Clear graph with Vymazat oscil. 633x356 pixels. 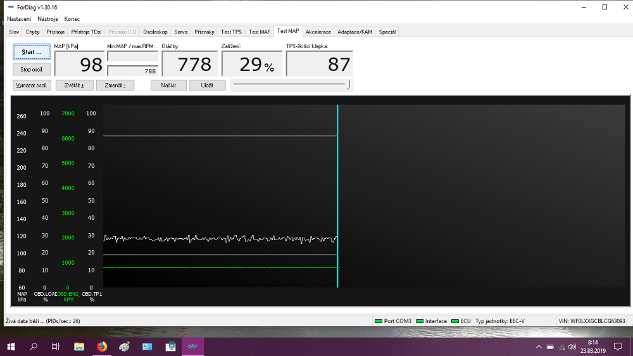pyautogui.click(x=32, y=86)
